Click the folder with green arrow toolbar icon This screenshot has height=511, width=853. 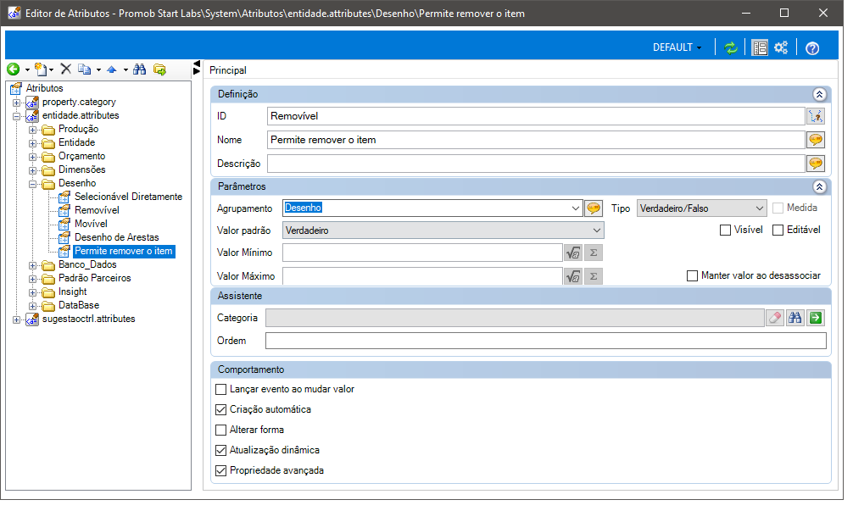click(x=159, y=69)
